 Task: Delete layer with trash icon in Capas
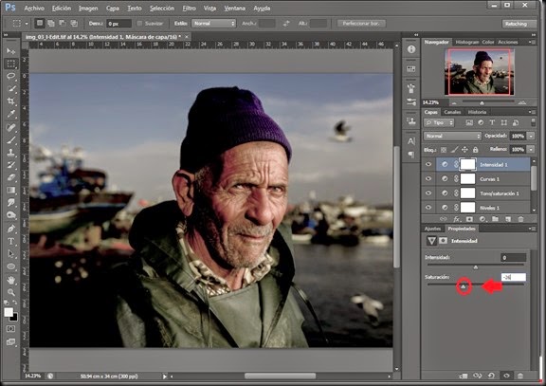pyautogui.click(x=520, y=219)
